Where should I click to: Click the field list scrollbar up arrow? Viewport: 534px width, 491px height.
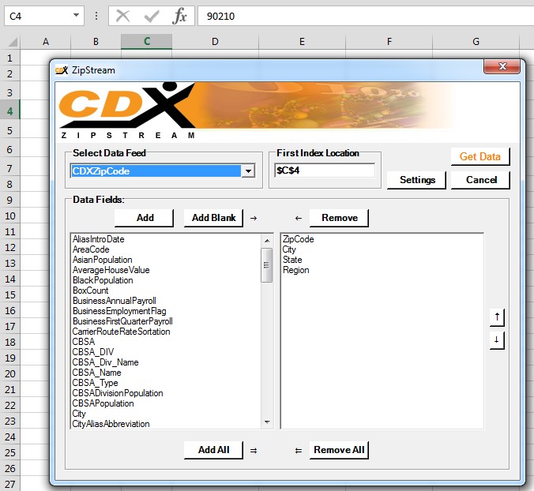coord(267,241)
